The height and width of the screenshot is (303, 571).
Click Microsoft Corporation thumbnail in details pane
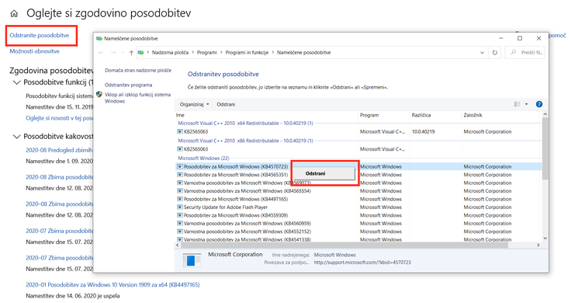192,259
